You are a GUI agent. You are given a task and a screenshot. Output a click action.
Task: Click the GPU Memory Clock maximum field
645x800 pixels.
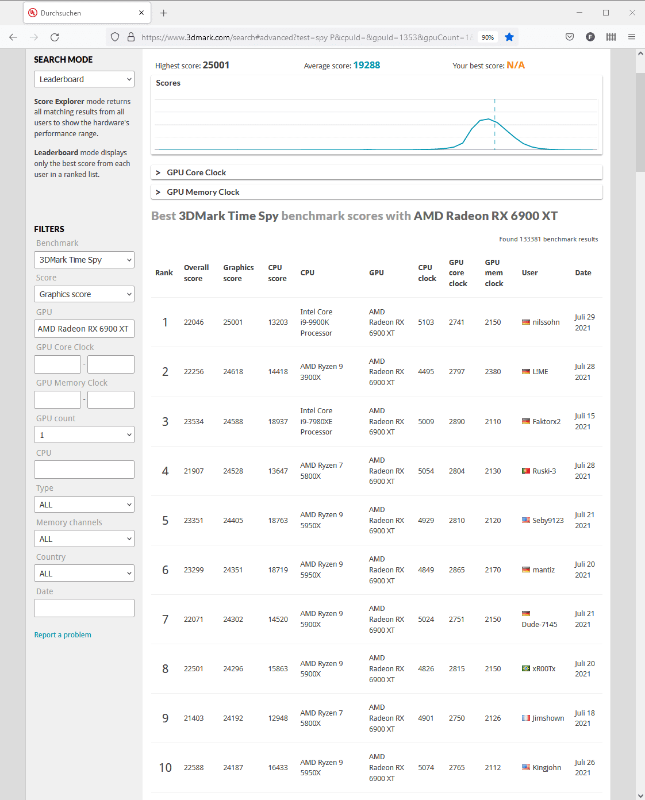(111, 399)
